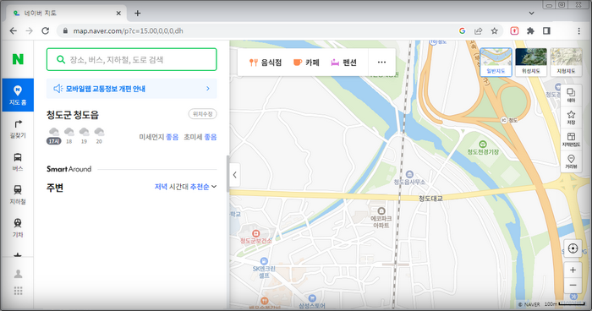Click the 청도군 청도읍 location heading

73,115
